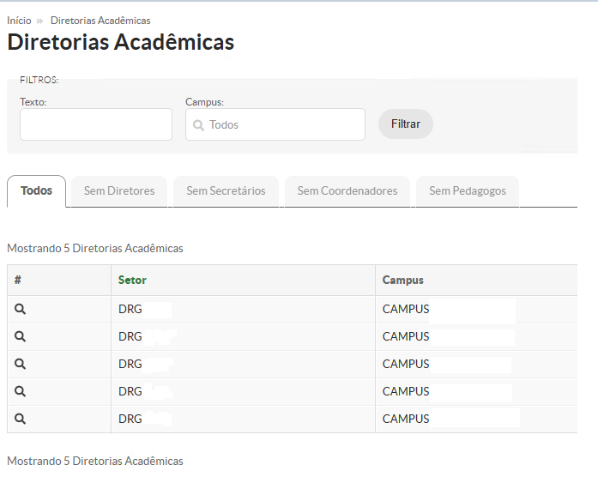This screenshot has width=598, height=483.
Task: Click the '#' column header
Action: pyautogui.click(x=18, y=280)
